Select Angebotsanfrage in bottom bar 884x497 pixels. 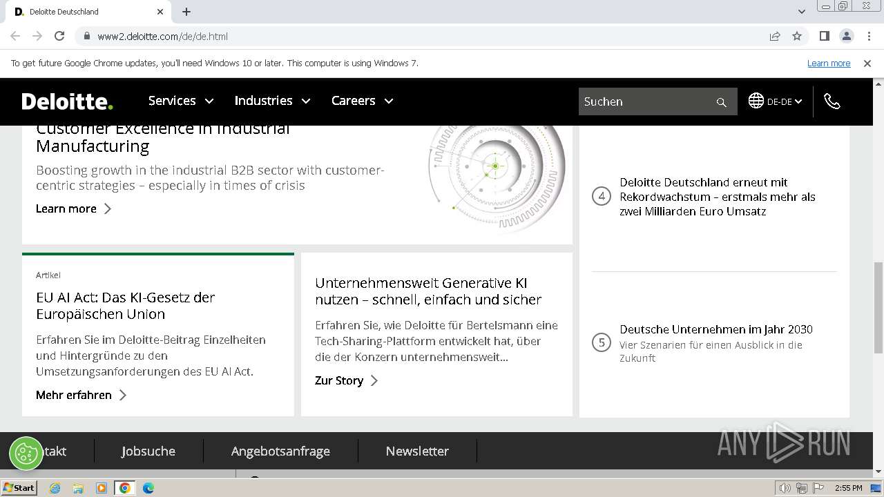coord(280,451)
